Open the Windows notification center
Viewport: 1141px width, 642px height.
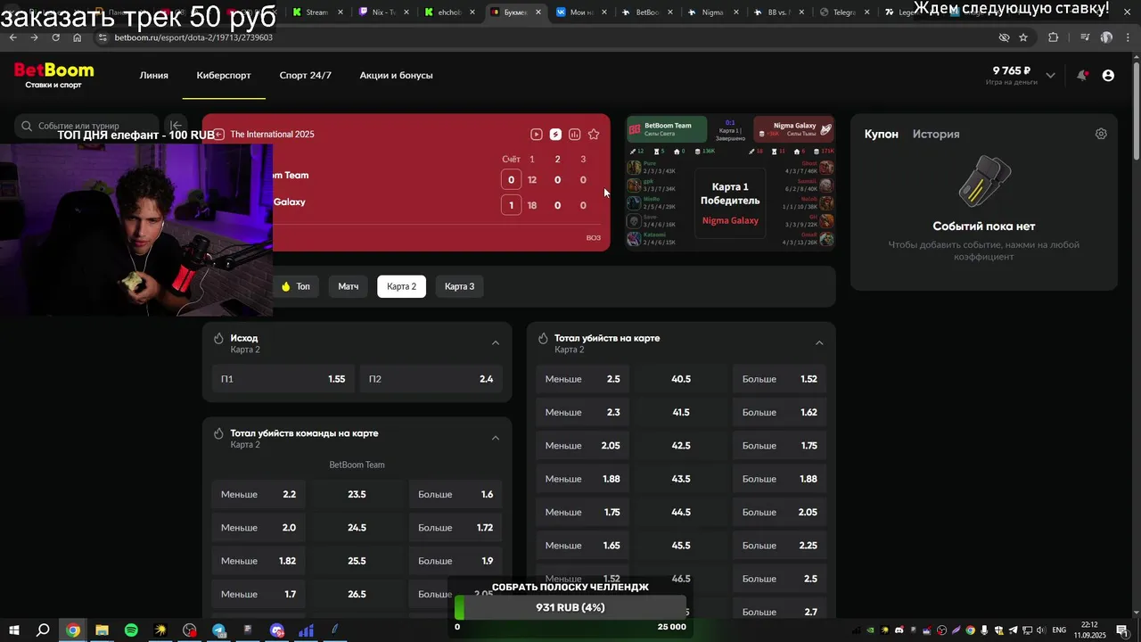pyautogui.click(x=1122, y=630)
